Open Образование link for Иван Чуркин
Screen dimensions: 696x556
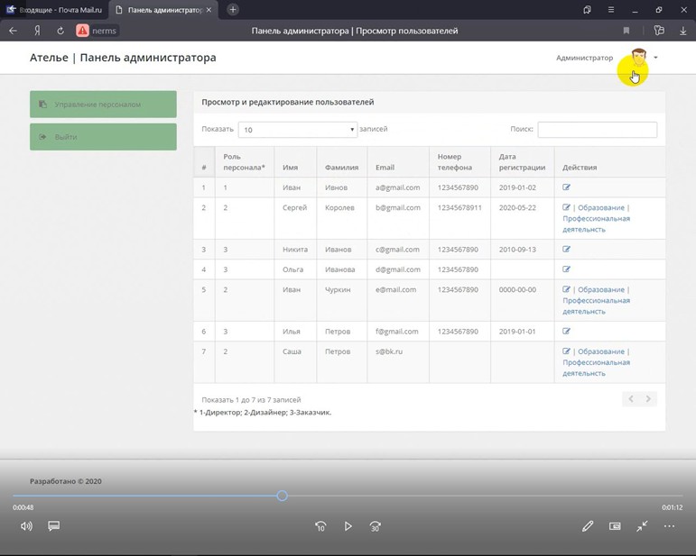[x=601, y=289]
